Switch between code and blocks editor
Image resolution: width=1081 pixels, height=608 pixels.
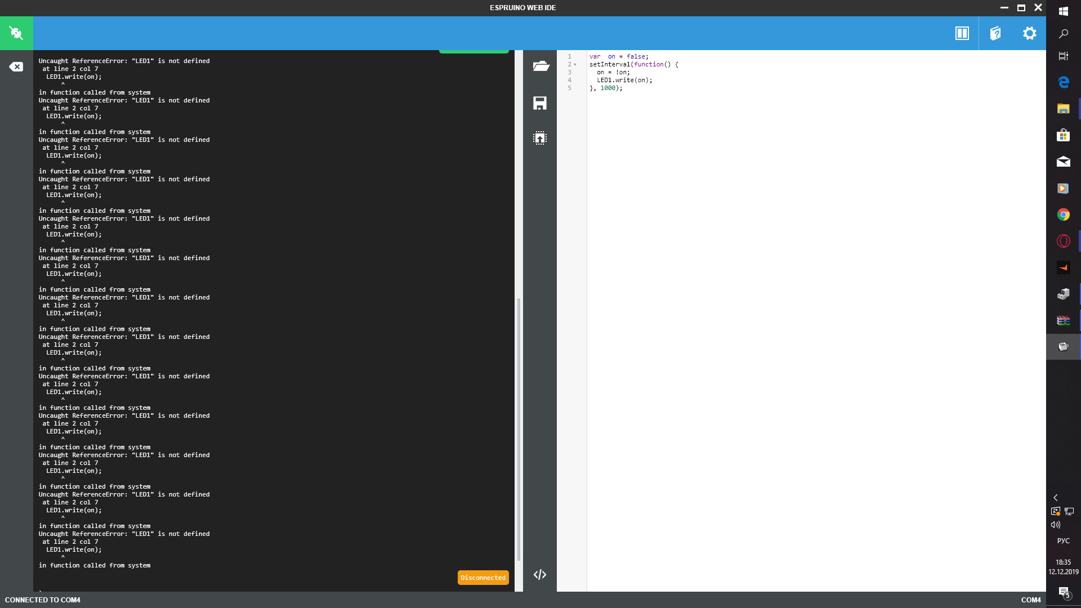click(x=540, y=575)
